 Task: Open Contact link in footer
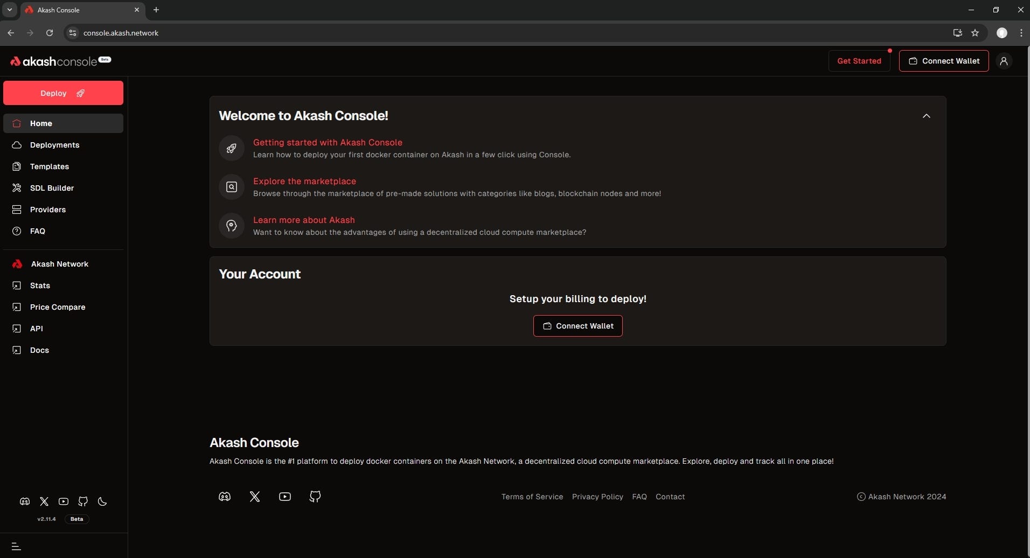point(670,497)
